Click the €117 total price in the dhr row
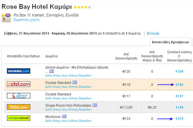This screenshot has height=128, width=193. (x=179, y=96)
